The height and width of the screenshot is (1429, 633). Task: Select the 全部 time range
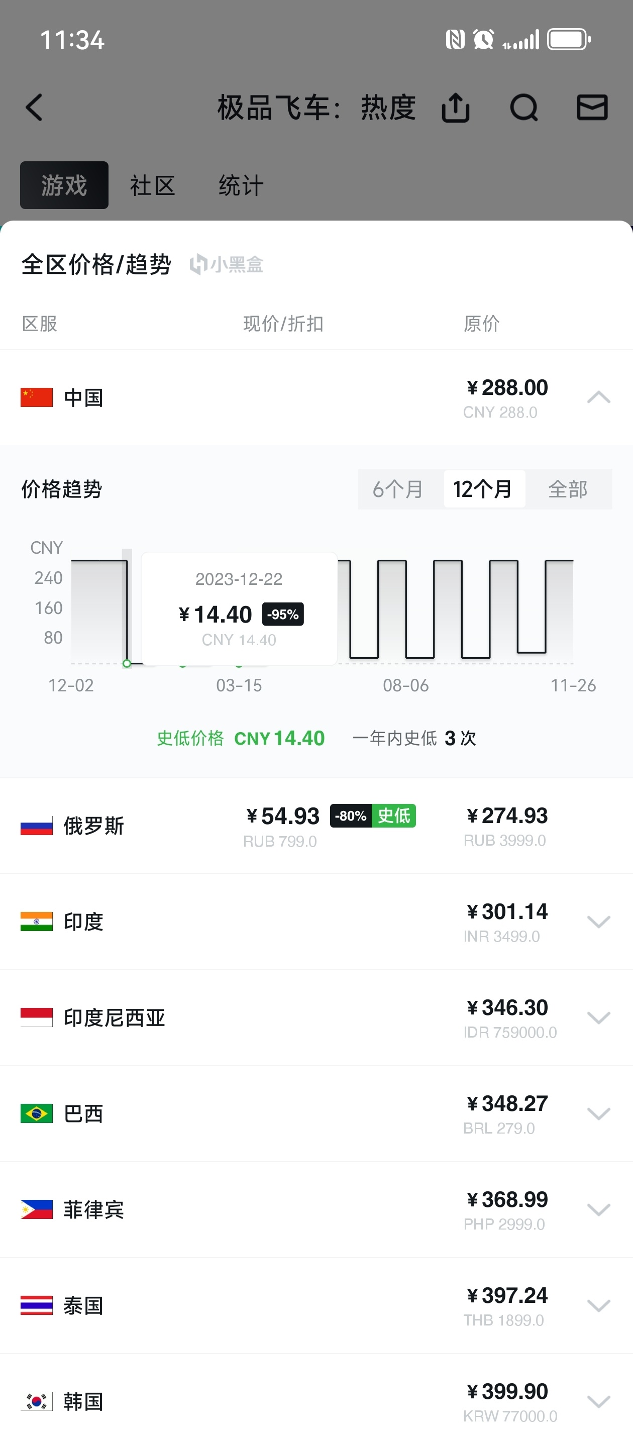point(568,489)
